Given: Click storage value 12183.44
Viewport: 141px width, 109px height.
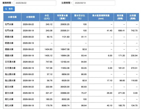Looking at the screenshot, I should [x=65, y=62].
